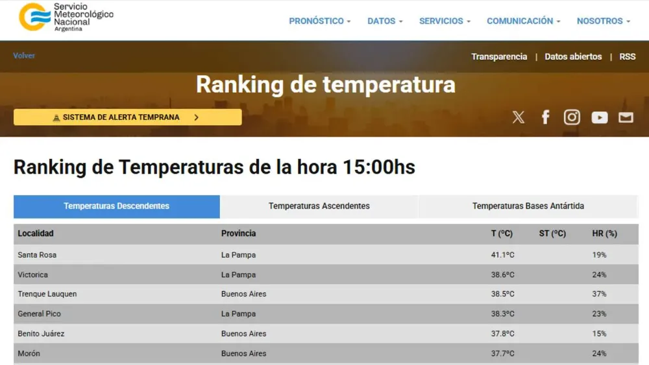Open the YouTube social icon
Viewport: 649px width, 365px height.
[x=599, y=118]
